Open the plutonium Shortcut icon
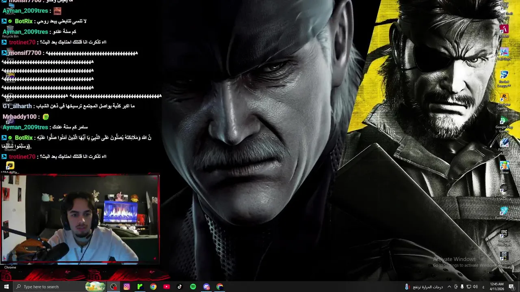Viewport: 520px width, 292px height. (x=504, y=192)
